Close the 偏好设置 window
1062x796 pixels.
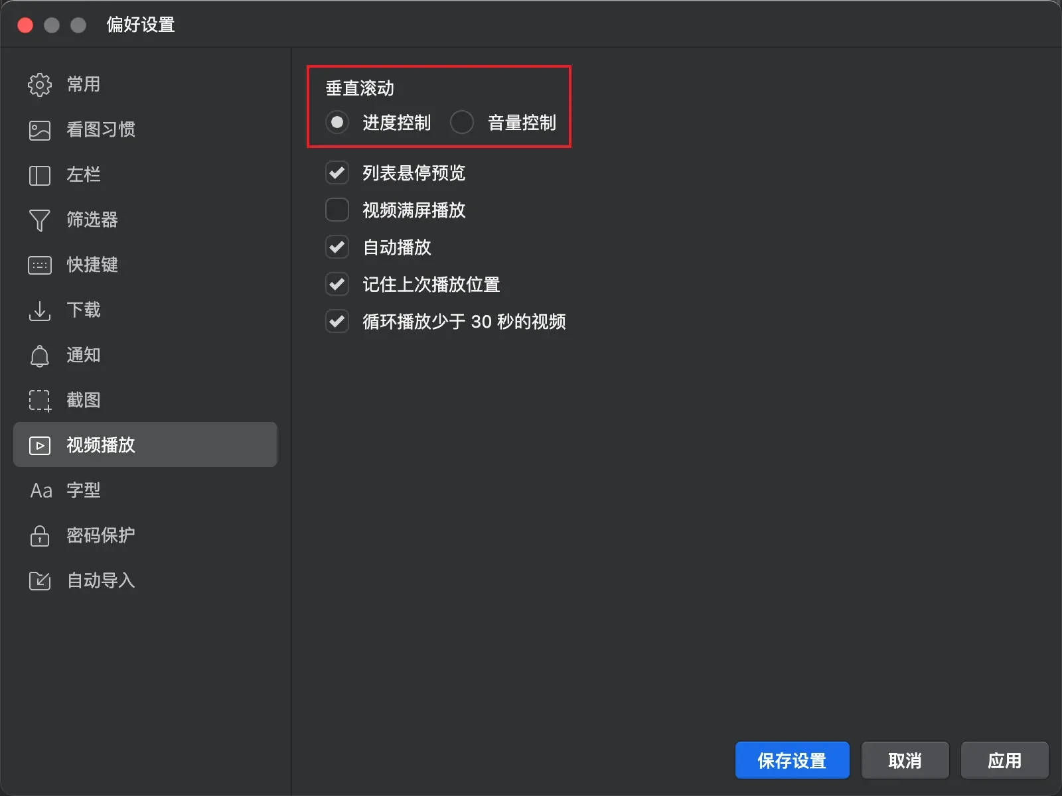pyautogui.click(x=25, y=25)
